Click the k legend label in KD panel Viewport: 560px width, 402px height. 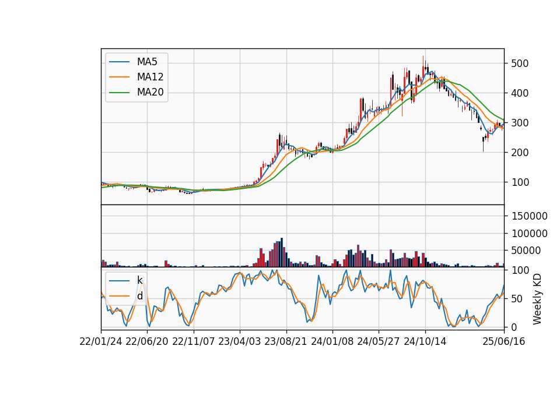[139, 280]
